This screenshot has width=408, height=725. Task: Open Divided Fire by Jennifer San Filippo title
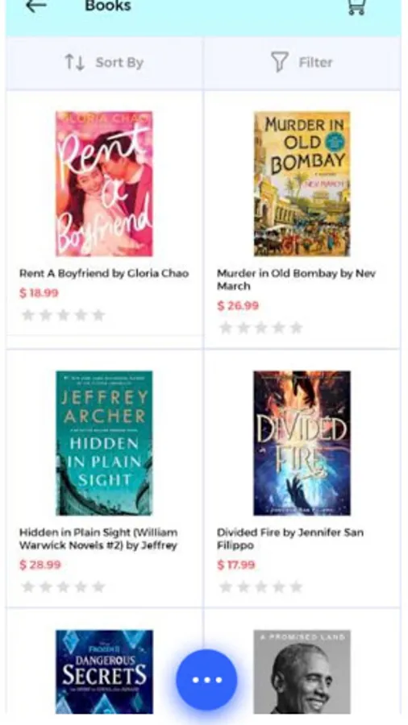(290, 539)
